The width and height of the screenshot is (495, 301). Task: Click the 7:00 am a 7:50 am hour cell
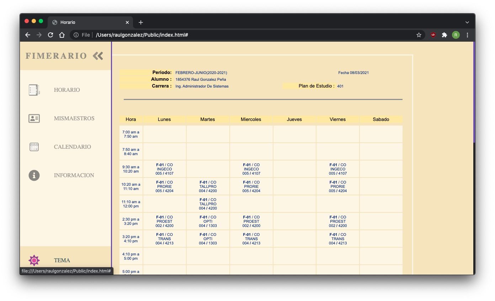point(131,134)
